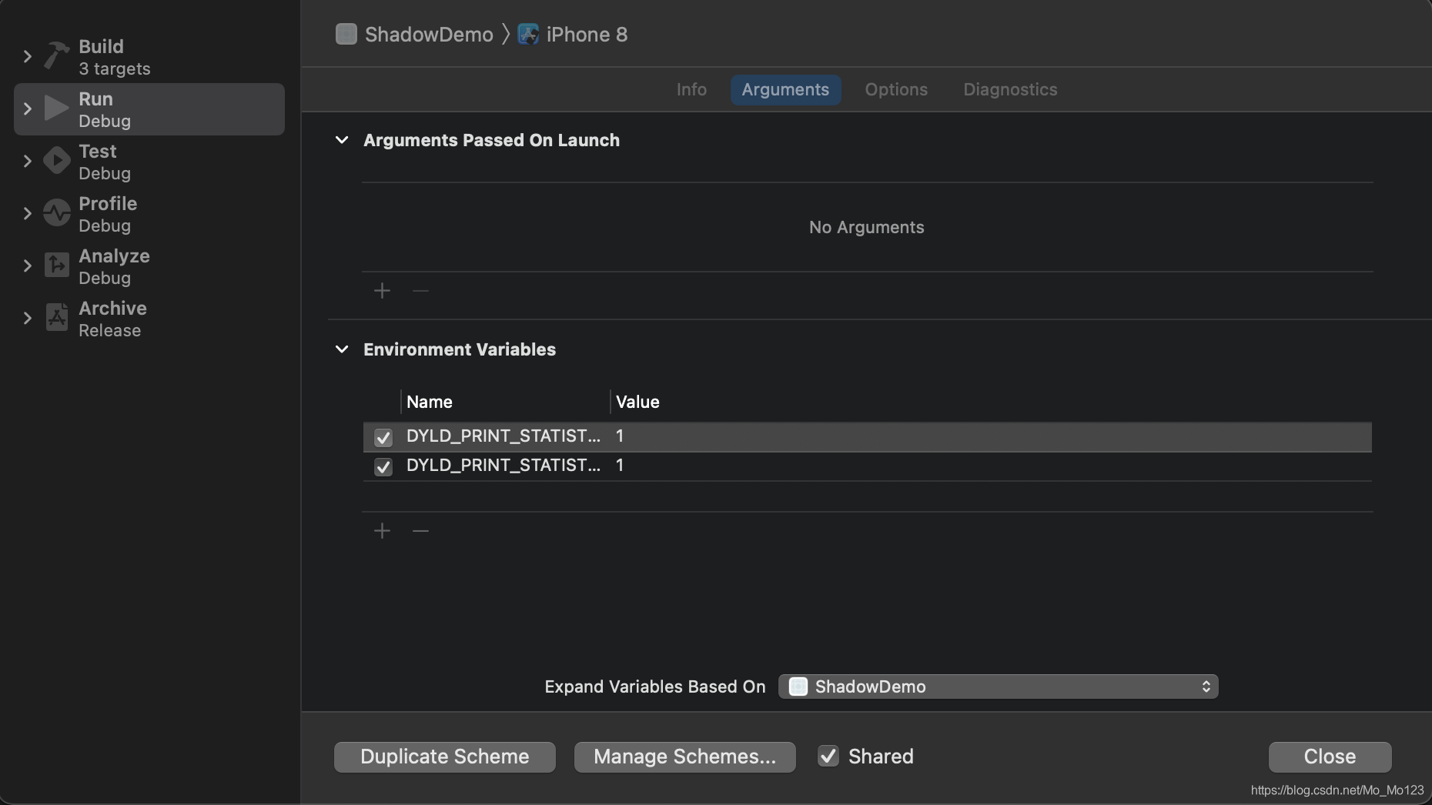
Task: Click iPhone 8 destination in breadcrumb
Action: click(x=587, y=35)
